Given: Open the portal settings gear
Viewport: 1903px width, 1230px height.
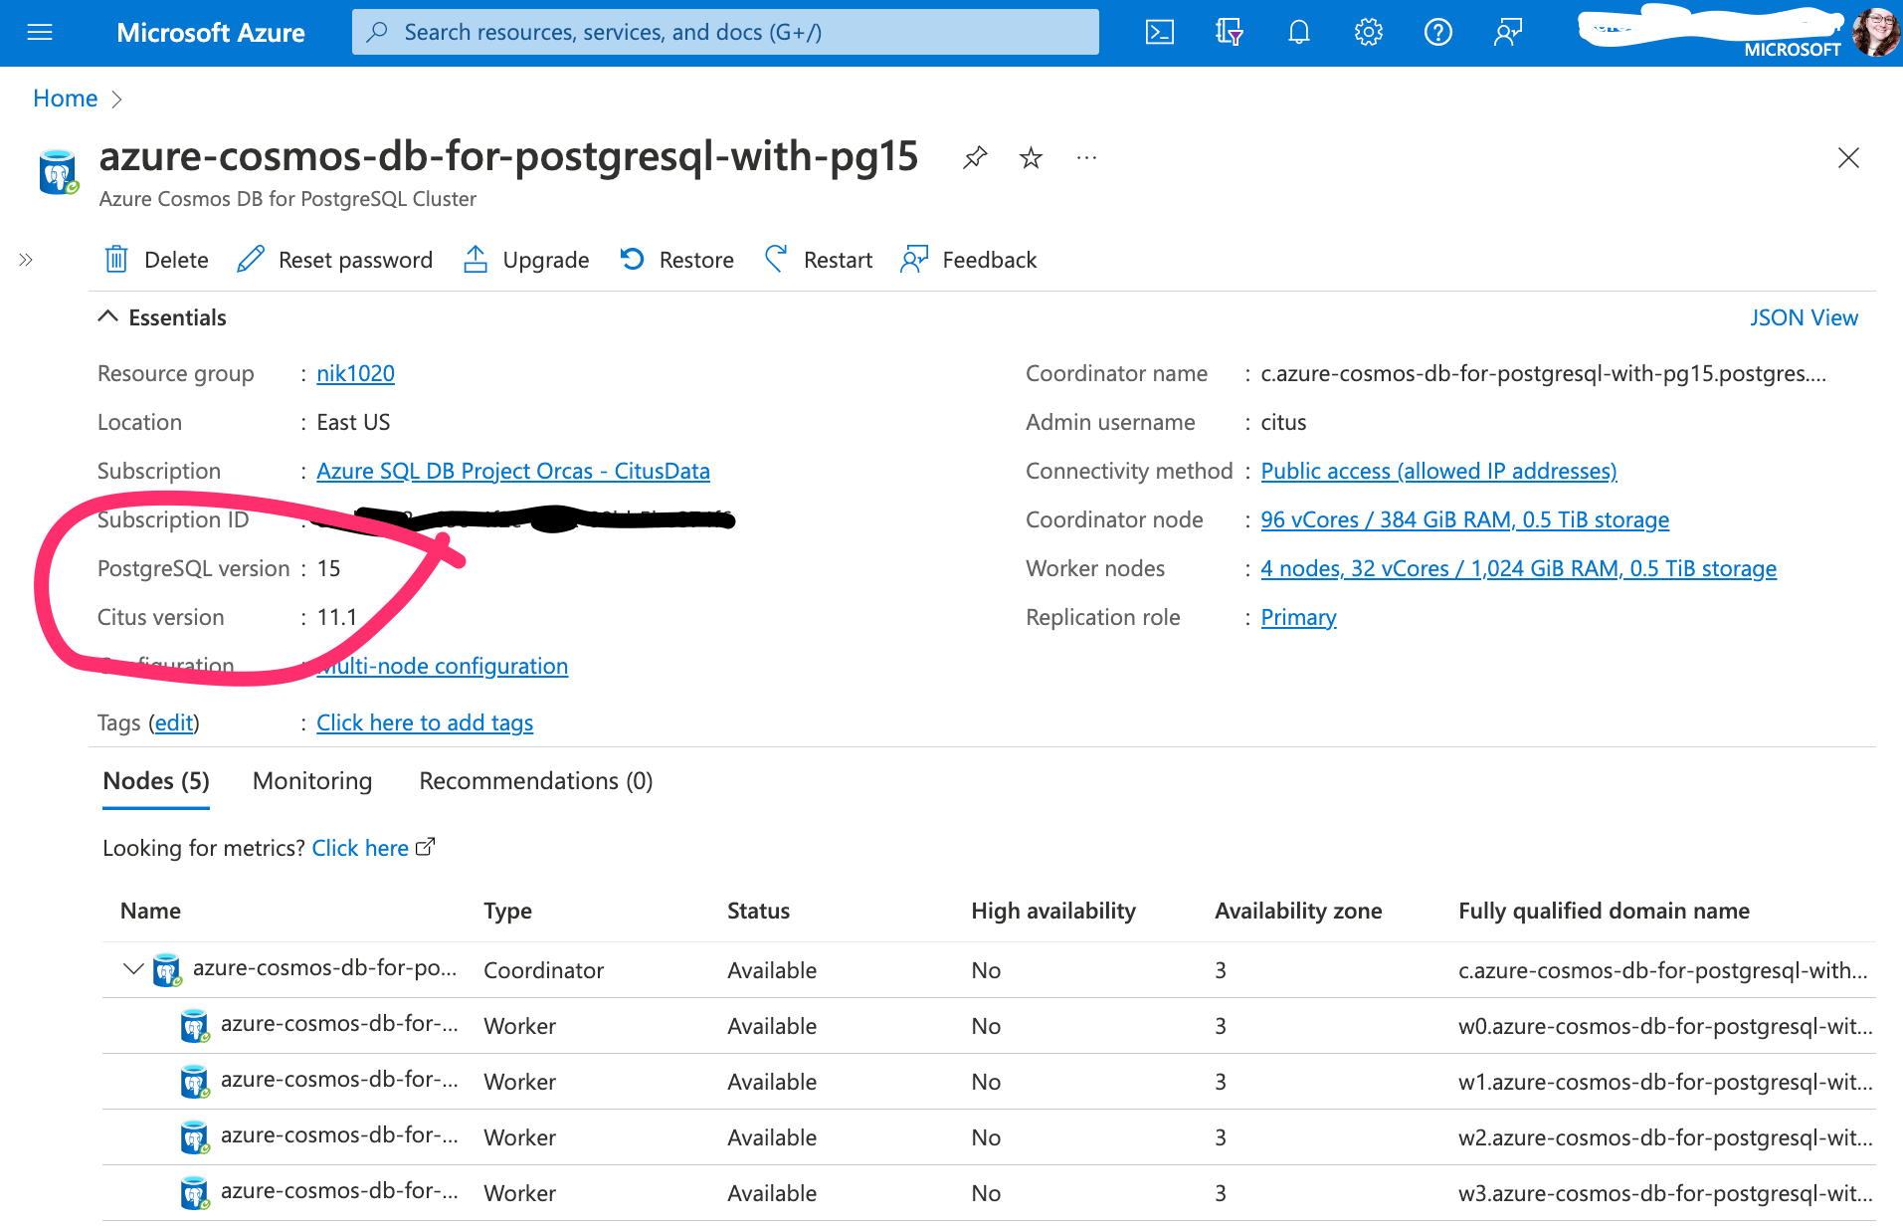Looking at the screenshot, I should (1368, 32).
